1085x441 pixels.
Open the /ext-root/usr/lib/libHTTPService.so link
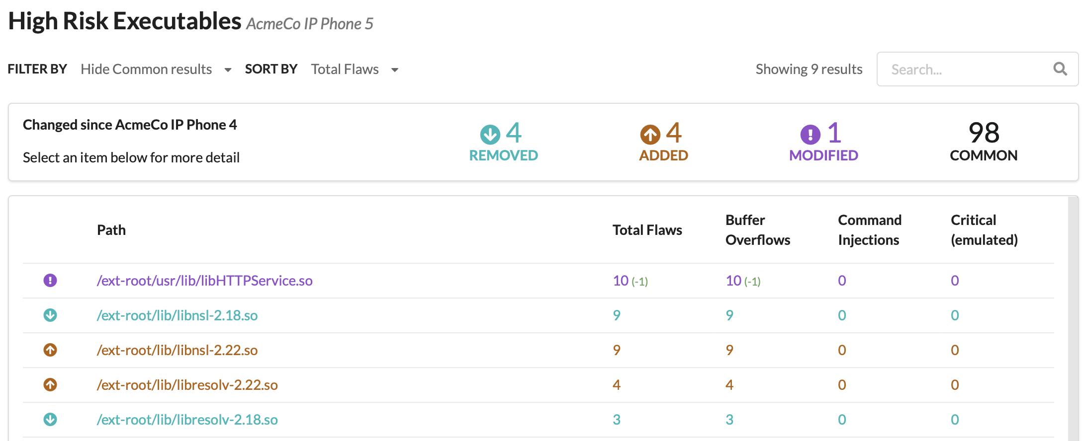pos(204,281)
